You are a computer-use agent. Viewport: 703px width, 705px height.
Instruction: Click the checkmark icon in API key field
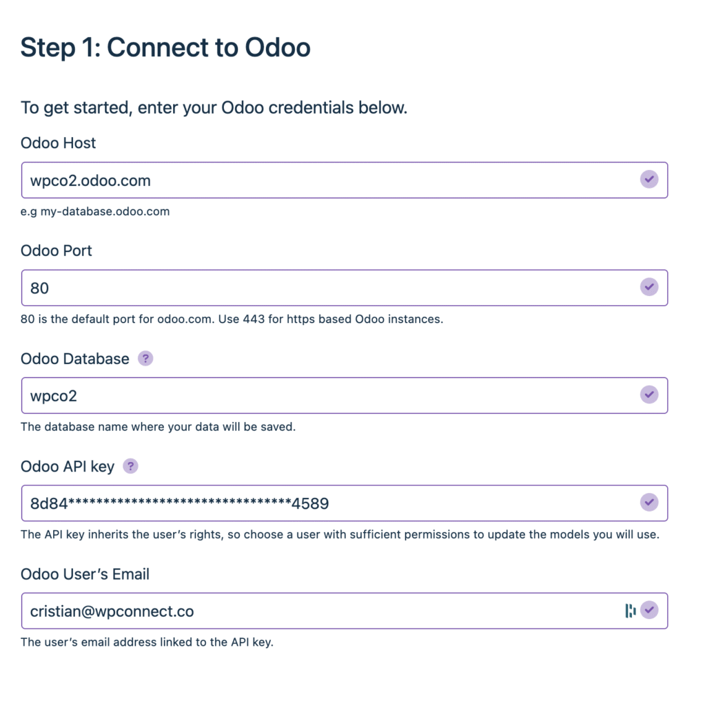point(649,503)
